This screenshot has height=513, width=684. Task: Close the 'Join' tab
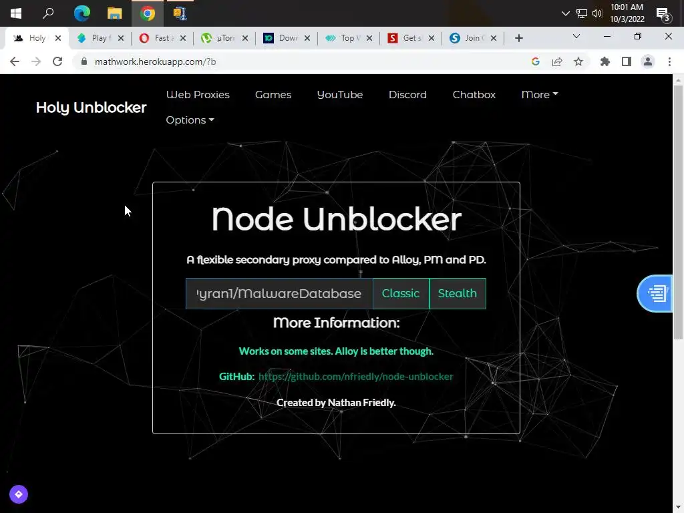coord(494,38)
